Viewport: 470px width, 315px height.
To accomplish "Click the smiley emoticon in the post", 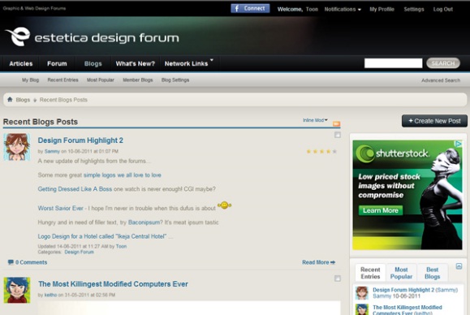I will [x=224, y=205].
